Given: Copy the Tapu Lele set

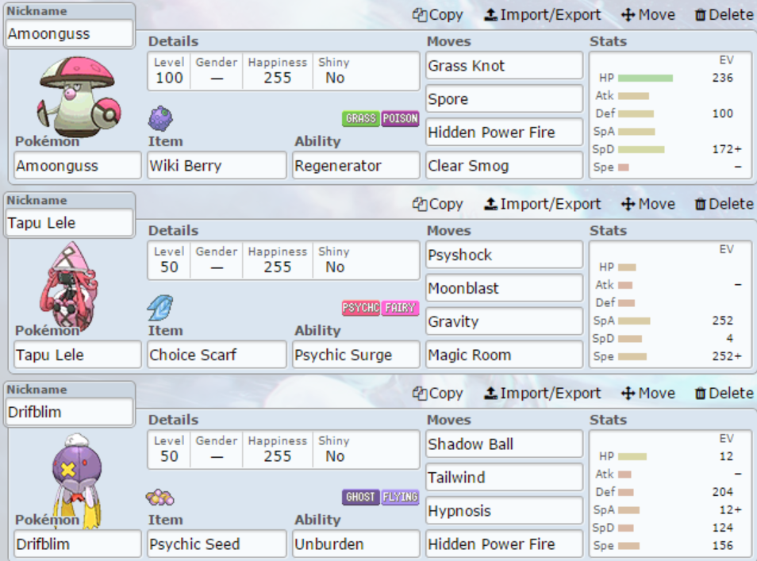Looking at the screenshot, I should [437, 204].
